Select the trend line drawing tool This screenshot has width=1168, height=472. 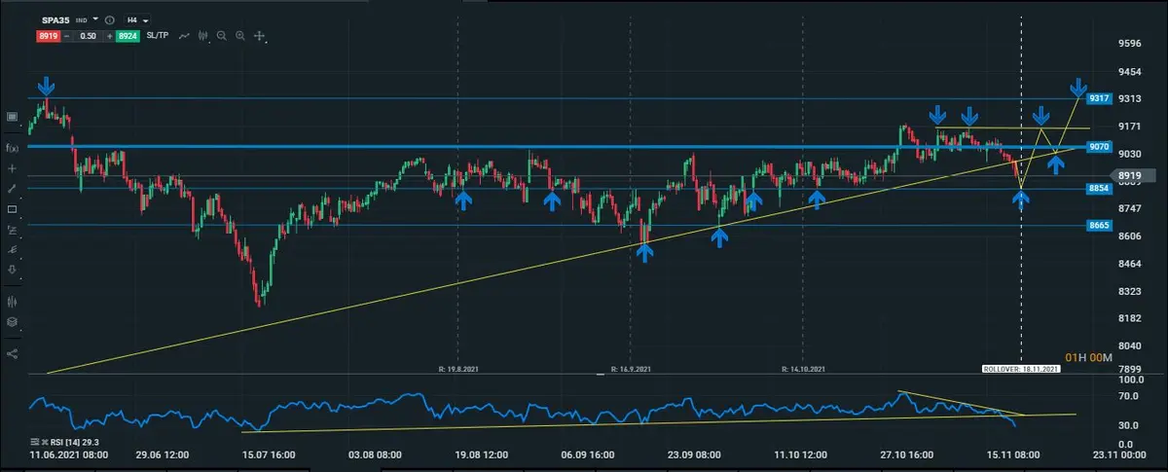[x=12, y=189]
